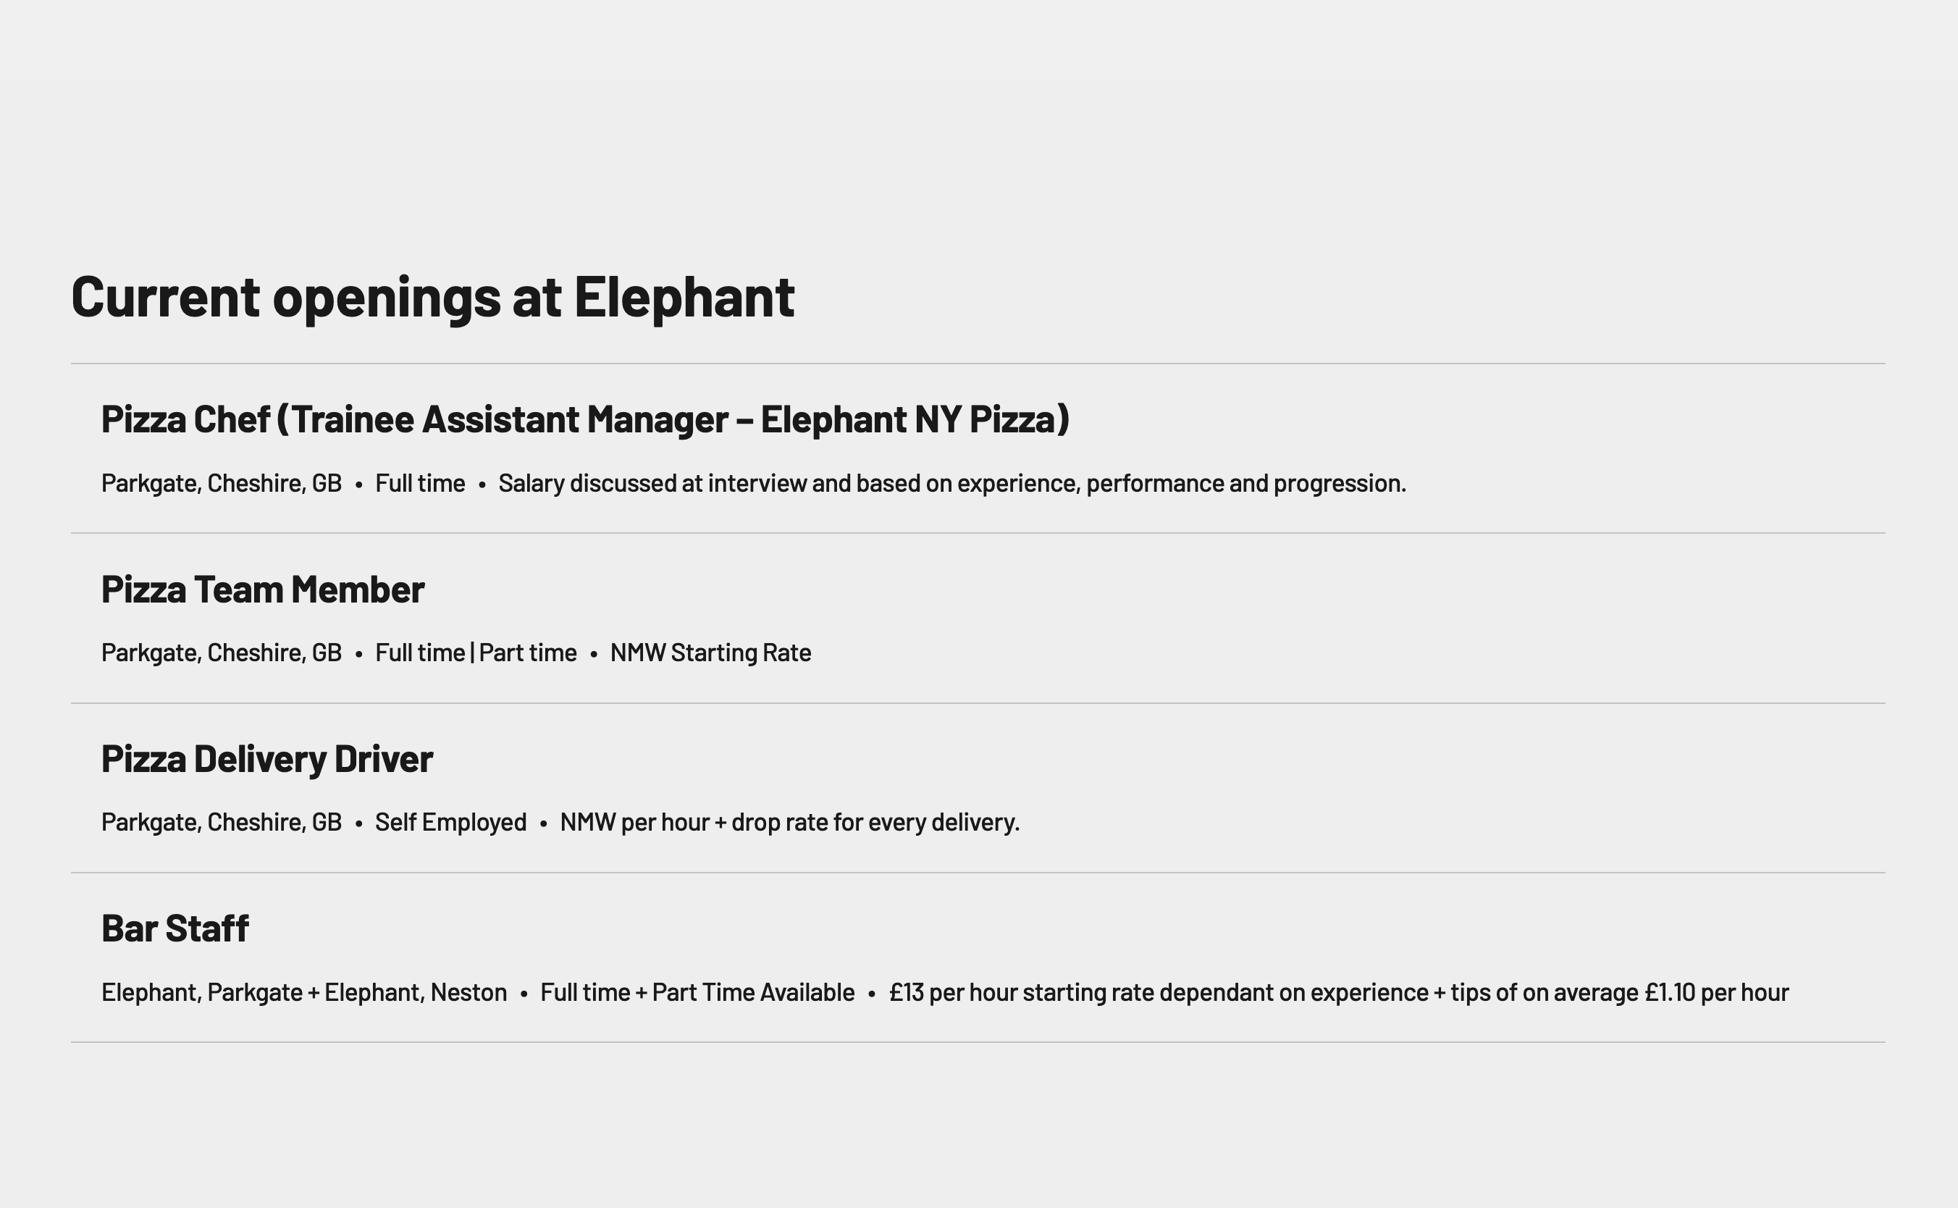Click the Current openings at Elephant heading

(x=433, y=297)
